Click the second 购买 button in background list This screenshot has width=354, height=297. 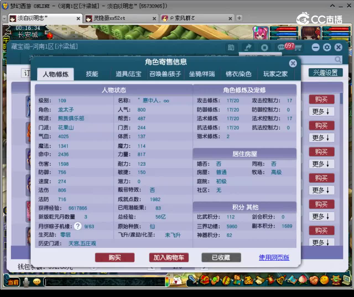click(x=321, y=126)
